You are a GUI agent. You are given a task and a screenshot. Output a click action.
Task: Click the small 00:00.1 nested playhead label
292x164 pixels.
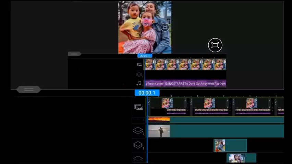[144, 56]
